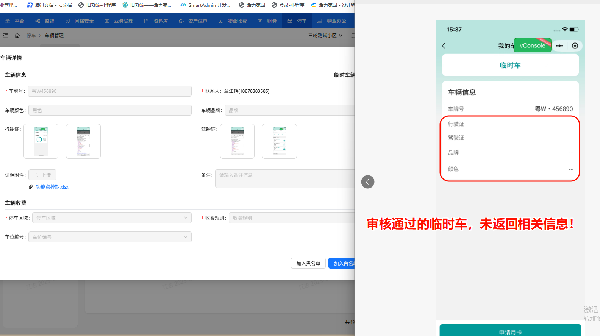Expand the 停车区域 dropdown
Viewport: 600px width, 336px height.
pos(112,218)
